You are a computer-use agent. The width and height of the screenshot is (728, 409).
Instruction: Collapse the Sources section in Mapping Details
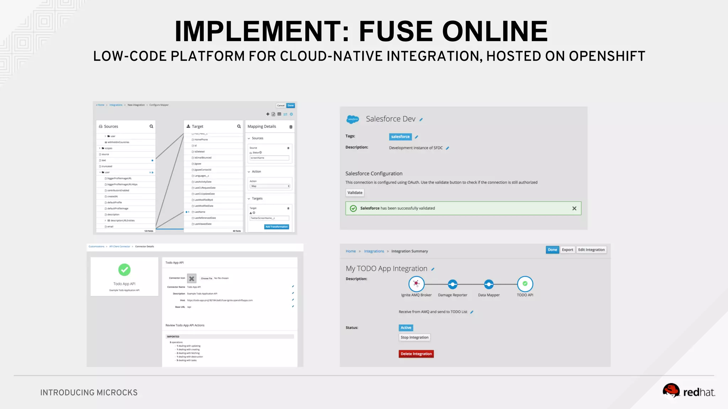coord(249,138)
